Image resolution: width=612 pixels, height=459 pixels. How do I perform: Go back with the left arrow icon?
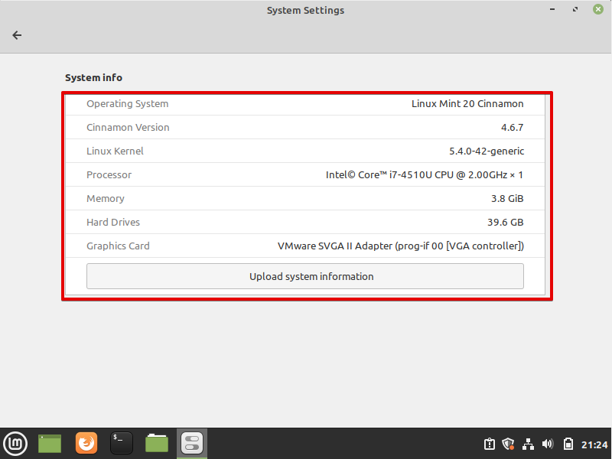[x=17, y=35]
